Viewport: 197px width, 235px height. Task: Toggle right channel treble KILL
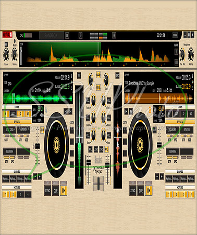pos(109,100)
